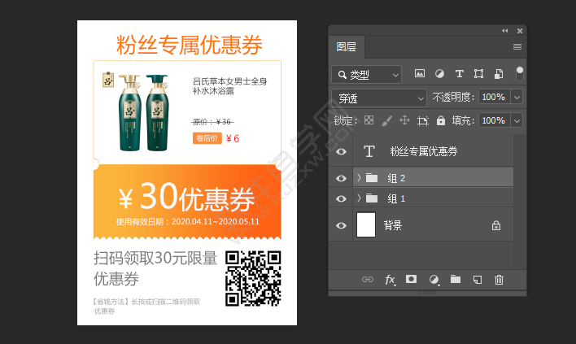Image resolution: width=576 pixels, height=344 pixels.
Task: Click the lock image pixels brush icon
Action: (386, 120)
